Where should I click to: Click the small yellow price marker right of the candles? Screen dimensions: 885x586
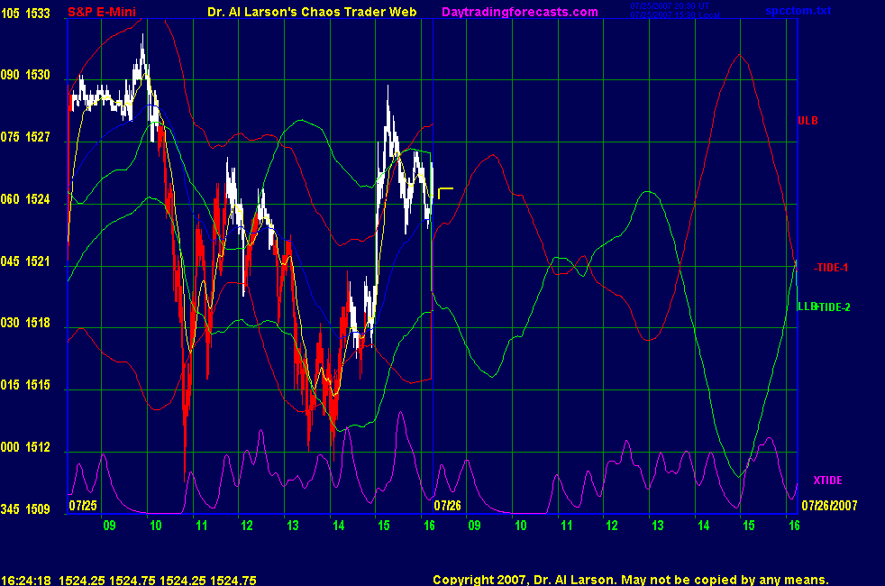444,192
